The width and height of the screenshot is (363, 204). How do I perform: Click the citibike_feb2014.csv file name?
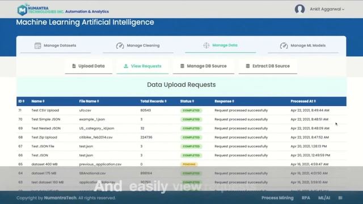pyautogui.click(x=96, y=137)
